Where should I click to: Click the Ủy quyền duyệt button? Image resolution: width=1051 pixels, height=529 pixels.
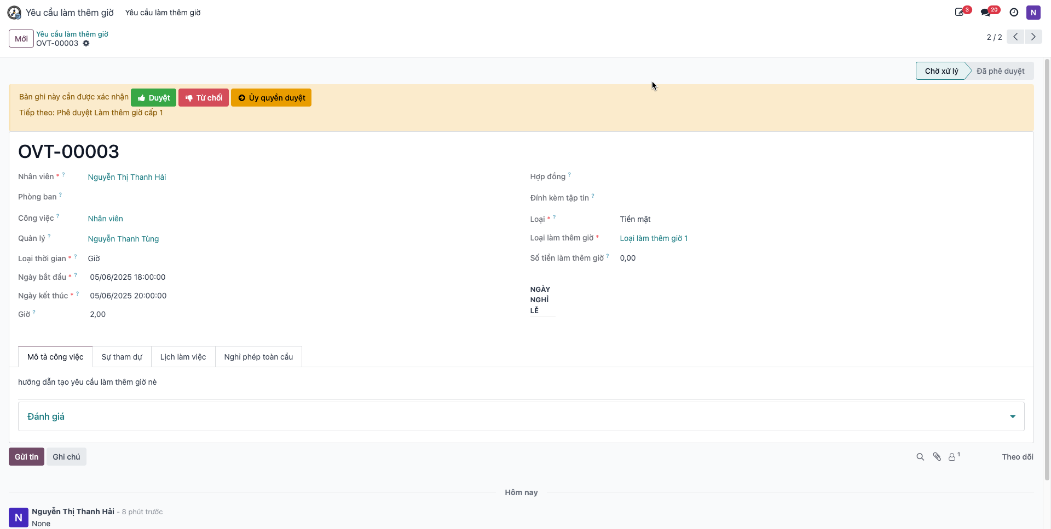(271, 98)
